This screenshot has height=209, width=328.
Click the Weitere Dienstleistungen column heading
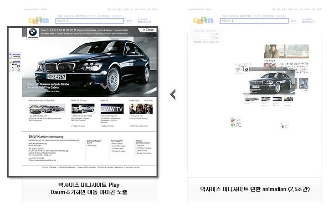coord(143,142)
